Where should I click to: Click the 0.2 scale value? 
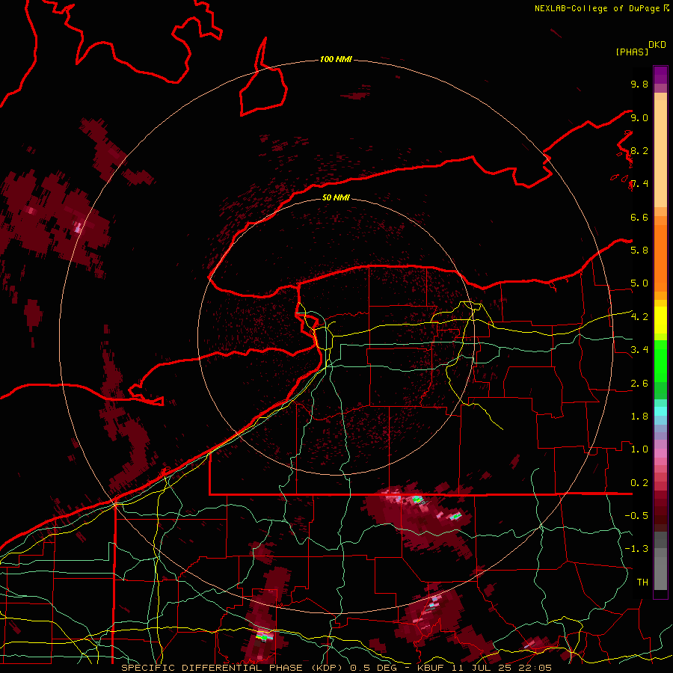click(639, 482)
